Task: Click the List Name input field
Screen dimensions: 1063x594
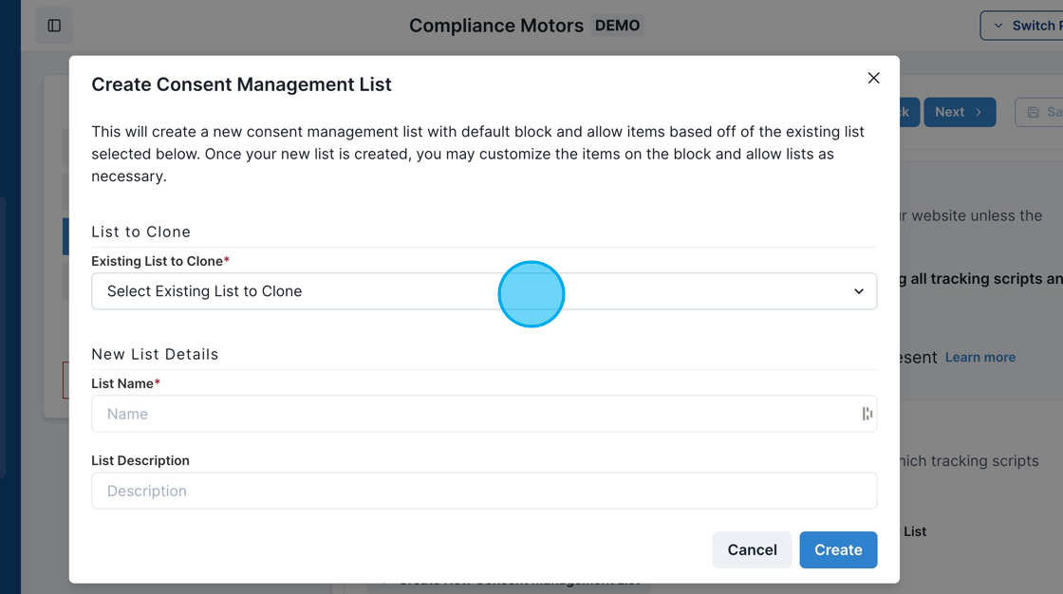Action: (x=484, y=414)
